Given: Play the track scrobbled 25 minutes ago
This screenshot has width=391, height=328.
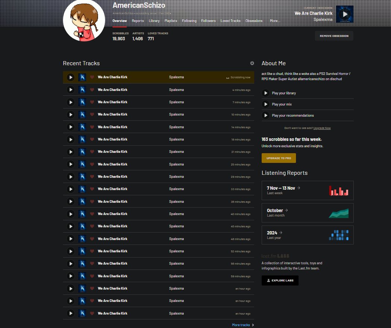Looking at the screenshot, I should [x=70, y=164].
